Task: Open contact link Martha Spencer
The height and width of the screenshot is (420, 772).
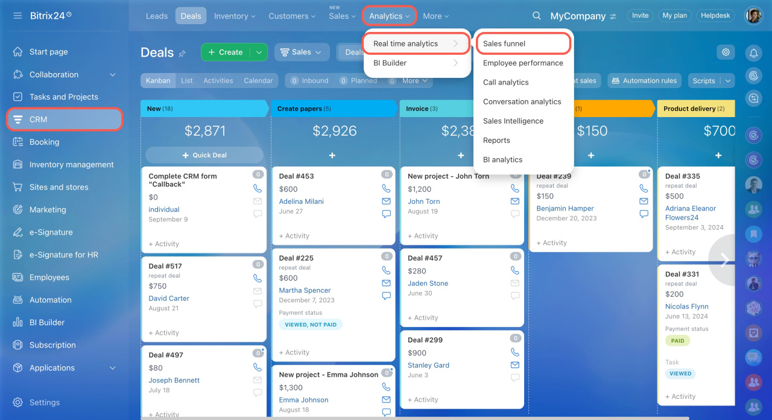Action: (x=305, y=290)
